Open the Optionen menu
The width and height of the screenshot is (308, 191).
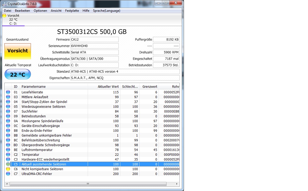pyautogui.click(x=40, y=11)
